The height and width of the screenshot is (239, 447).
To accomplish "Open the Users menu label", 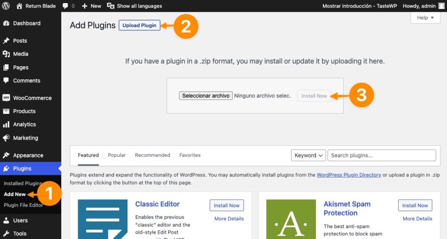I will click(x=20, y=221).
